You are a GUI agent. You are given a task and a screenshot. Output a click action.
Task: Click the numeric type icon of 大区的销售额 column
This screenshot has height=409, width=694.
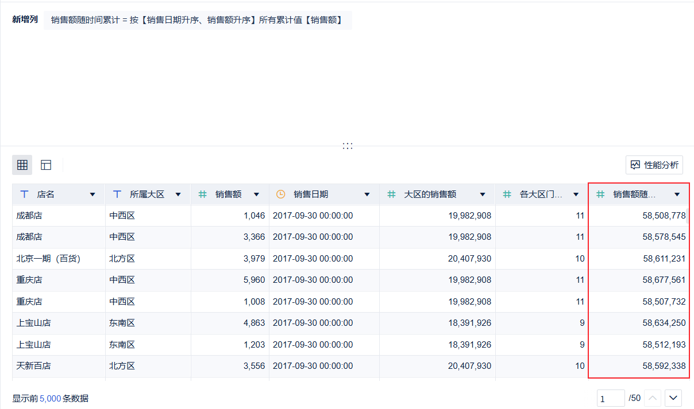(x=391, y=194)
